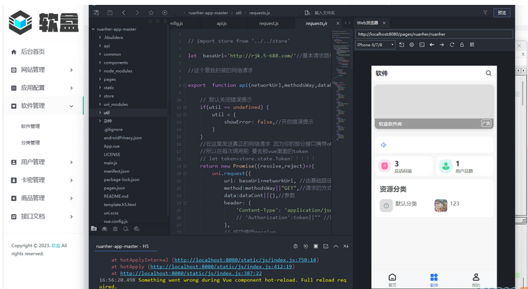Screen dimensions: 528x289
Task: Expand the node_modules folder in the file tree
Action: pyautogui.click(x=117, y=71)
